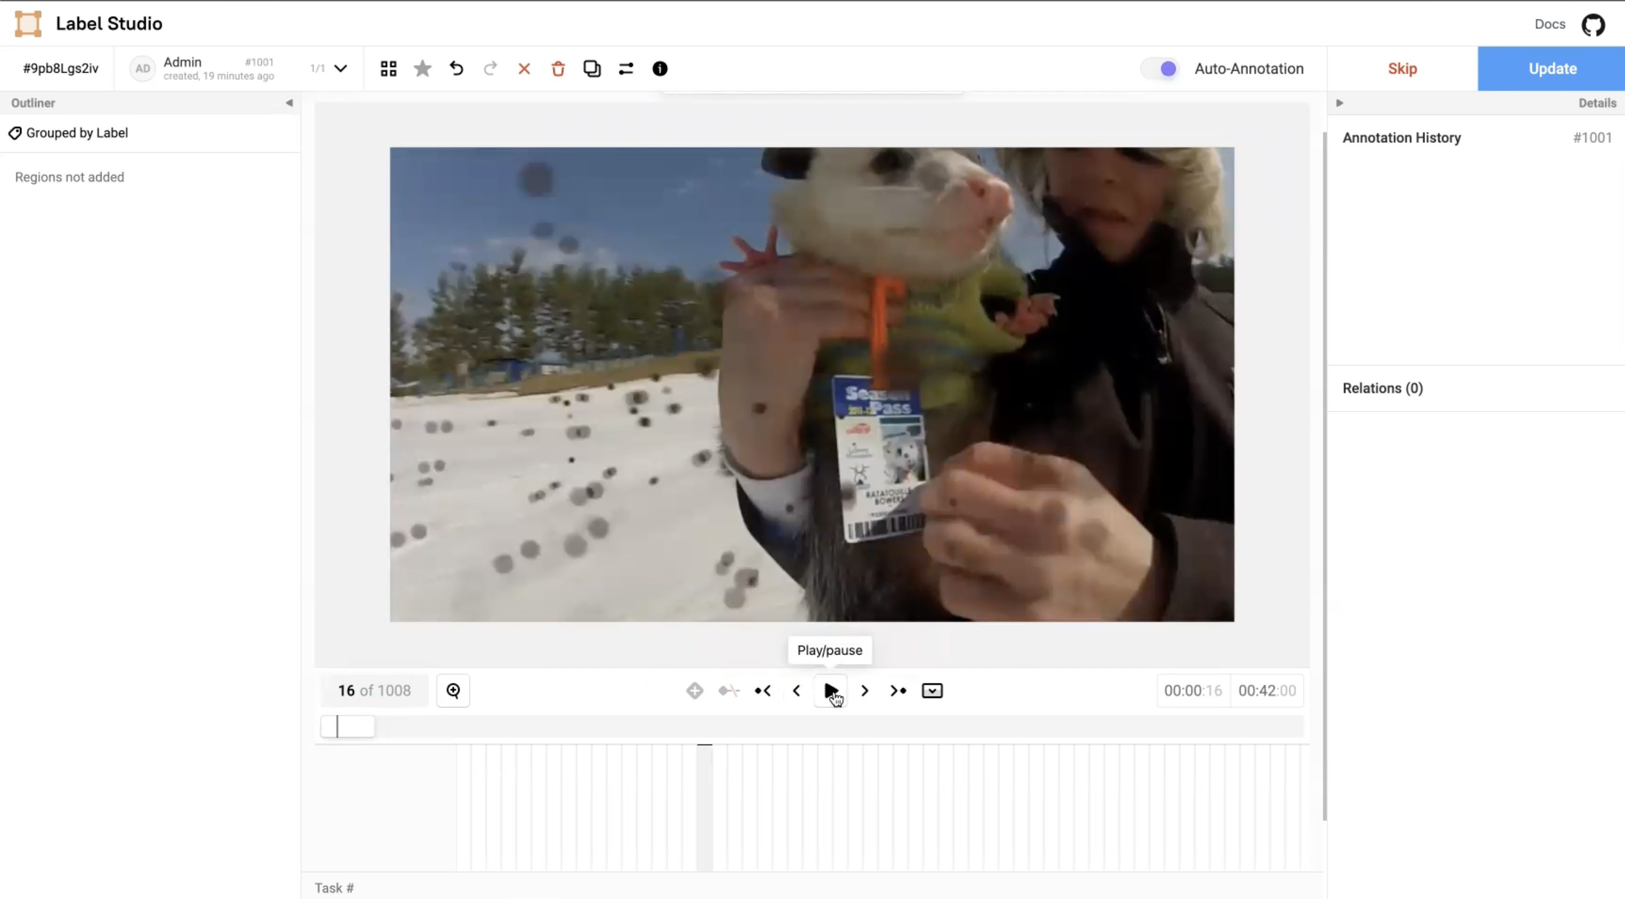This screenshot has width=1625, height=899.
Task: Open task info with the info icon
Action: 660,69
